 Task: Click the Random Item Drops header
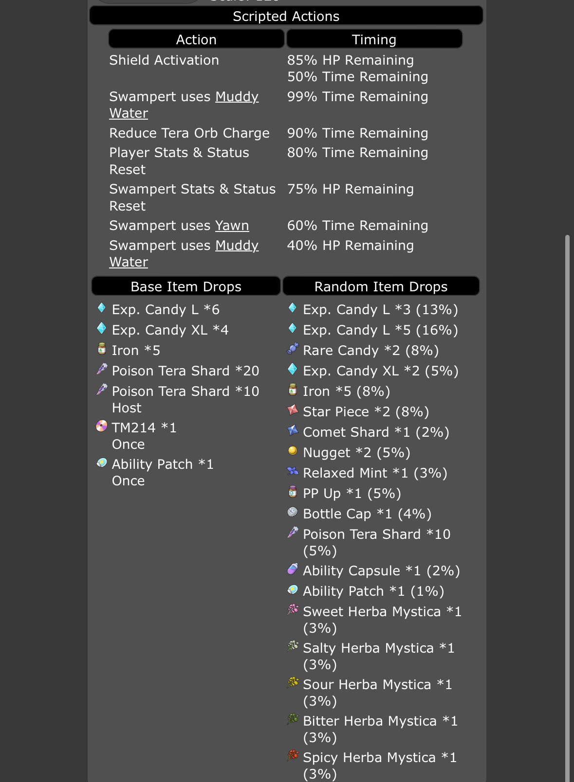pyautogui.click(x=381, y=286)
